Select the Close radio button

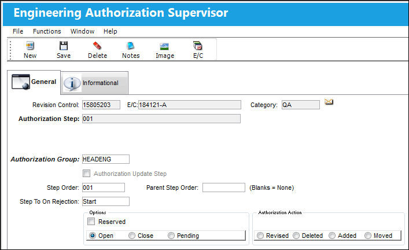[x=132, y=236]
